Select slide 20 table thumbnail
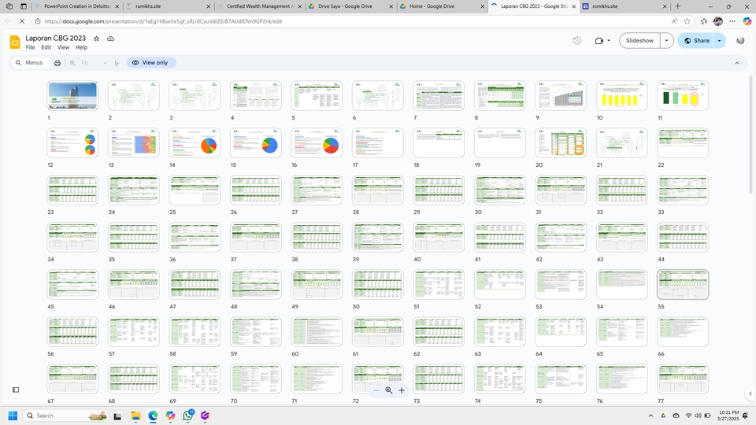This screenshot has width=756, height=425. coord(561,143)
